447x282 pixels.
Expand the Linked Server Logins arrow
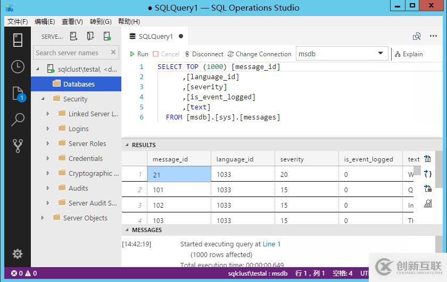(x=47, y=114)
